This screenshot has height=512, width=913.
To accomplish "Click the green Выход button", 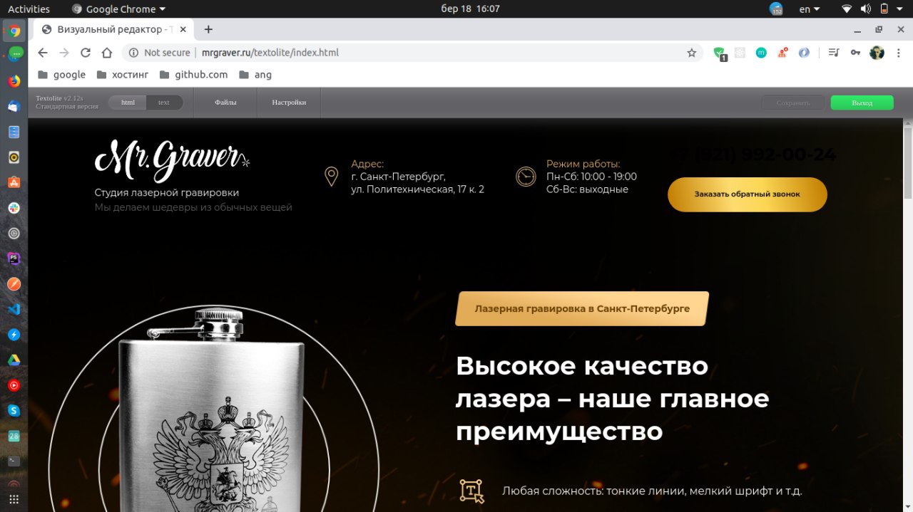I will tap(862, 103).
